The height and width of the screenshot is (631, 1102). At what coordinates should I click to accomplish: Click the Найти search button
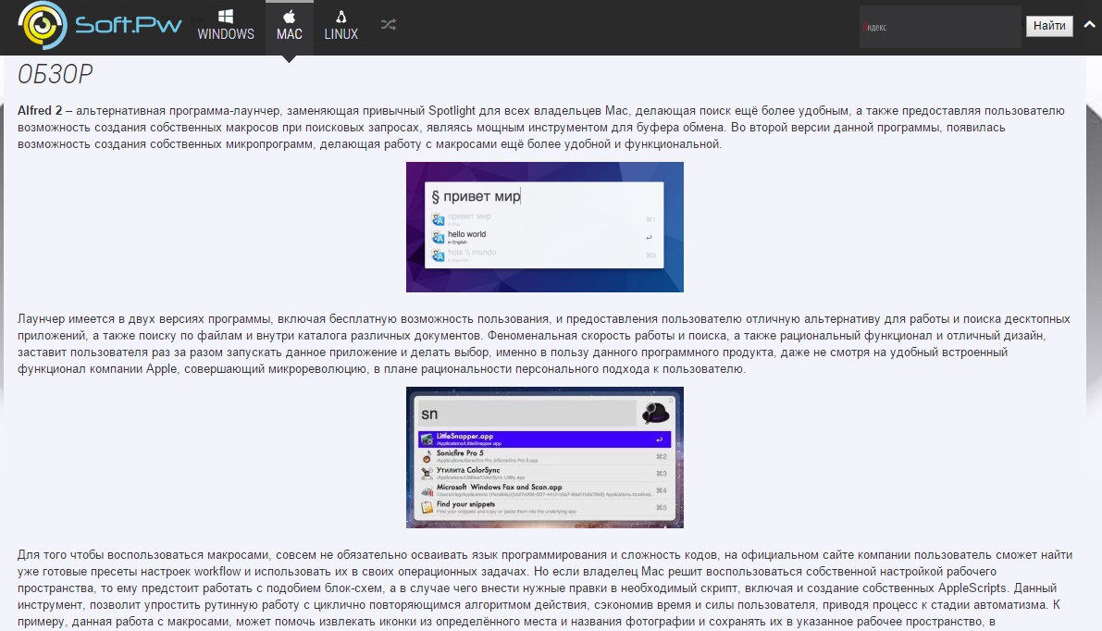coord(1049,26)
